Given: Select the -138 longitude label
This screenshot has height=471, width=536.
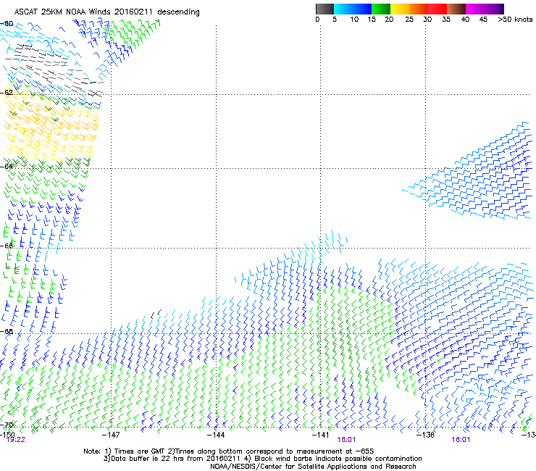Looking at the screenshot, I should (425, 435).
